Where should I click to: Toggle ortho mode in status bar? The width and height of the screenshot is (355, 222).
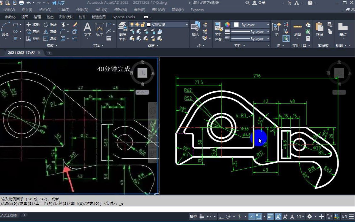point(221,216)
